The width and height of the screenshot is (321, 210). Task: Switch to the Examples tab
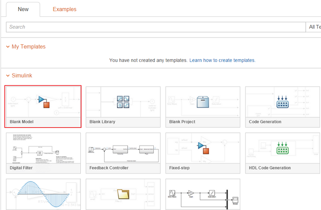click(64, 9)
